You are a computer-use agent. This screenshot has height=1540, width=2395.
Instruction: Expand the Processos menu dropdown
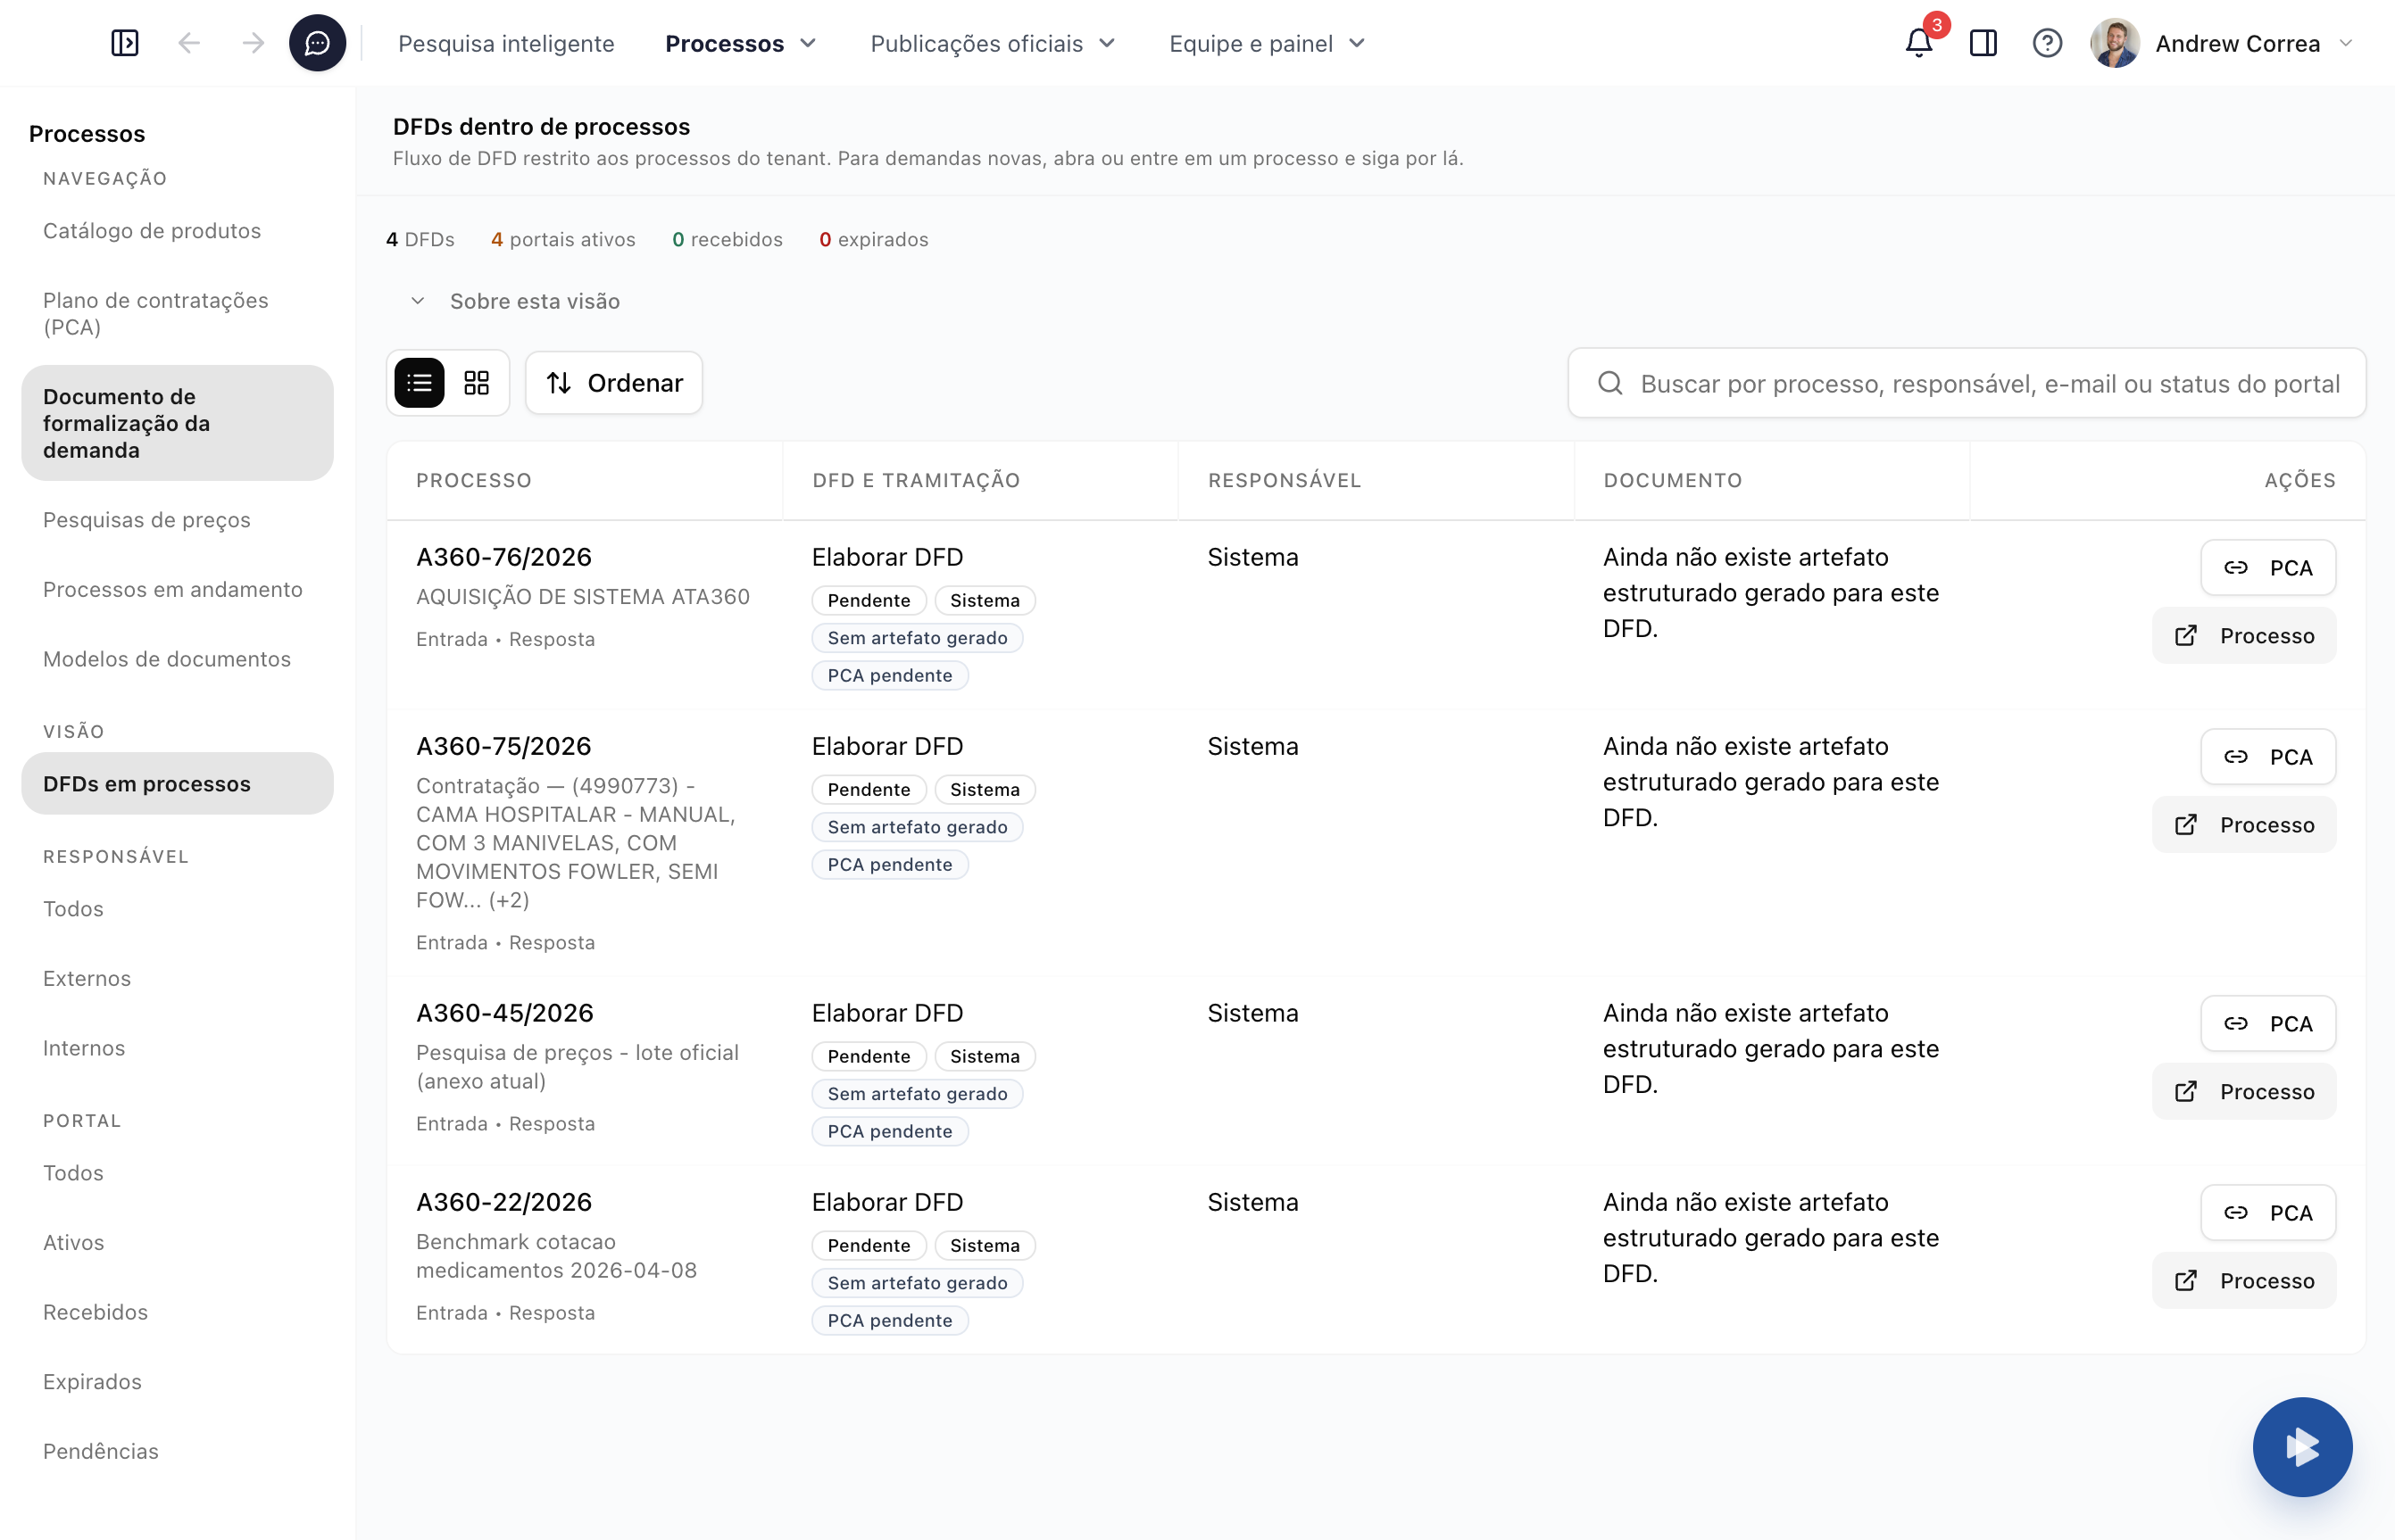coord(741,43)
